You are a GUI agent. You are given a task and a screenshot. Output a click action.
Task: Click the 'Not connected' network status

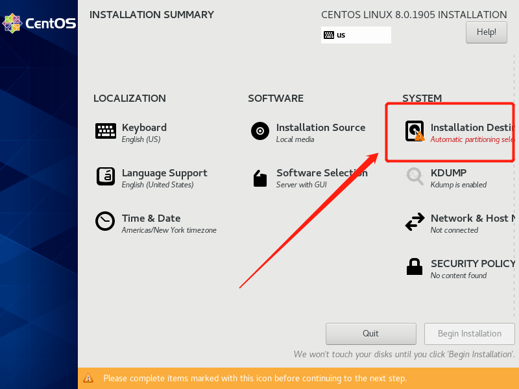454,230
